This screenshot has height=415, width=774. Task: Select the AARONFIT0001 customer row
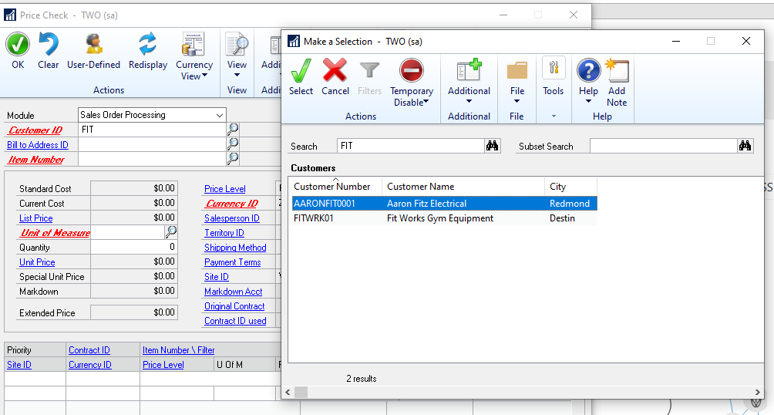(444, 204)
